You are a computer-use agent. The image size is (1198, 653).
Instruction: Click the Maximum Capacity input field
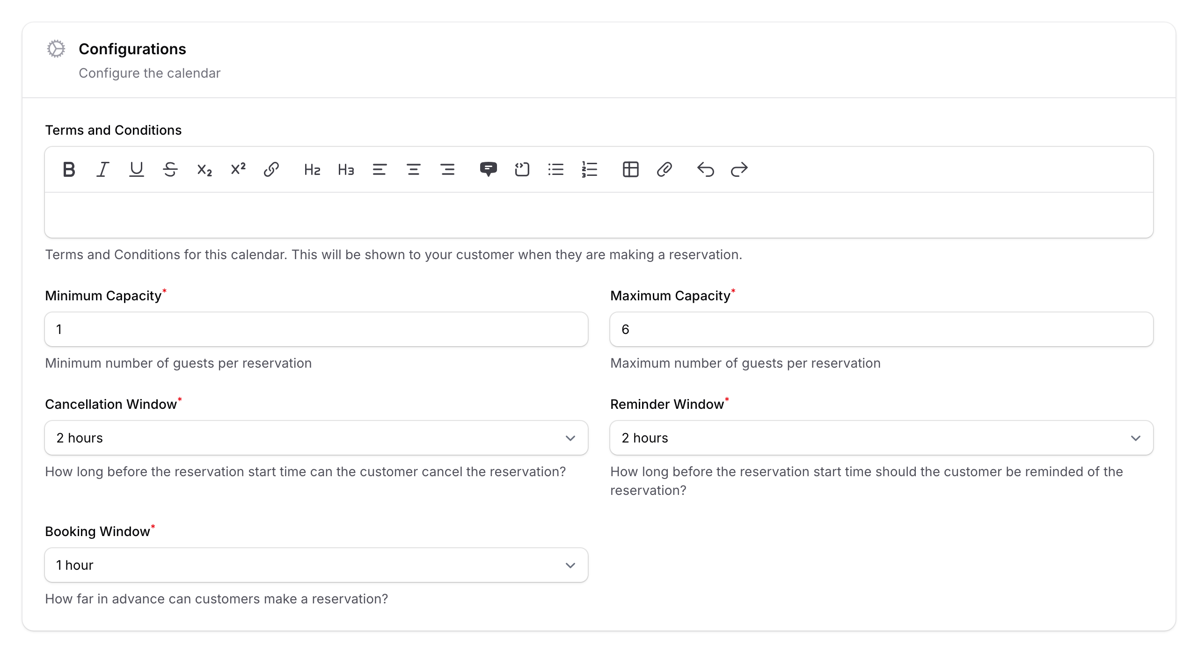(882, 329)
